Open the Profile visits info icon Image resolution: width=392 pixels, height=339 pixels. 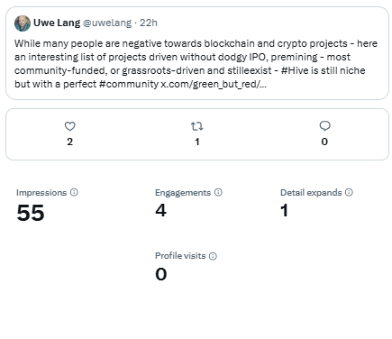[x=213, y=256]
